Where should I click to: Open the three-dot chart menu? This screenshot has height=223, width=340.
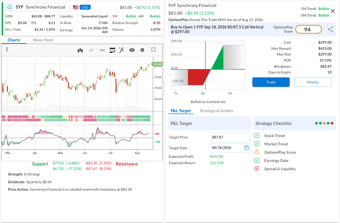pos(7,49)
